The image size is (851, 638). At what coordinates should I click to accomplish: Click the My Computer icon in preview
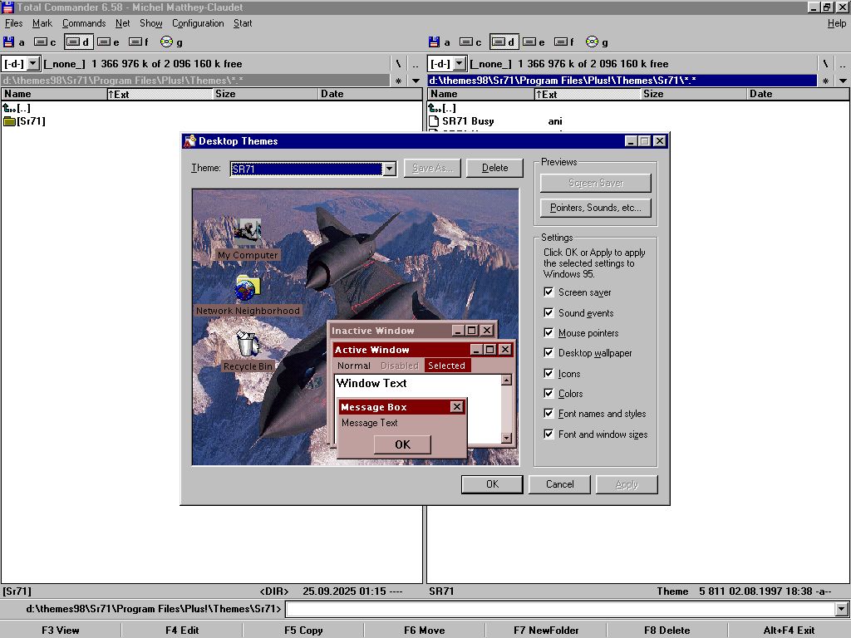coord(247,233)
